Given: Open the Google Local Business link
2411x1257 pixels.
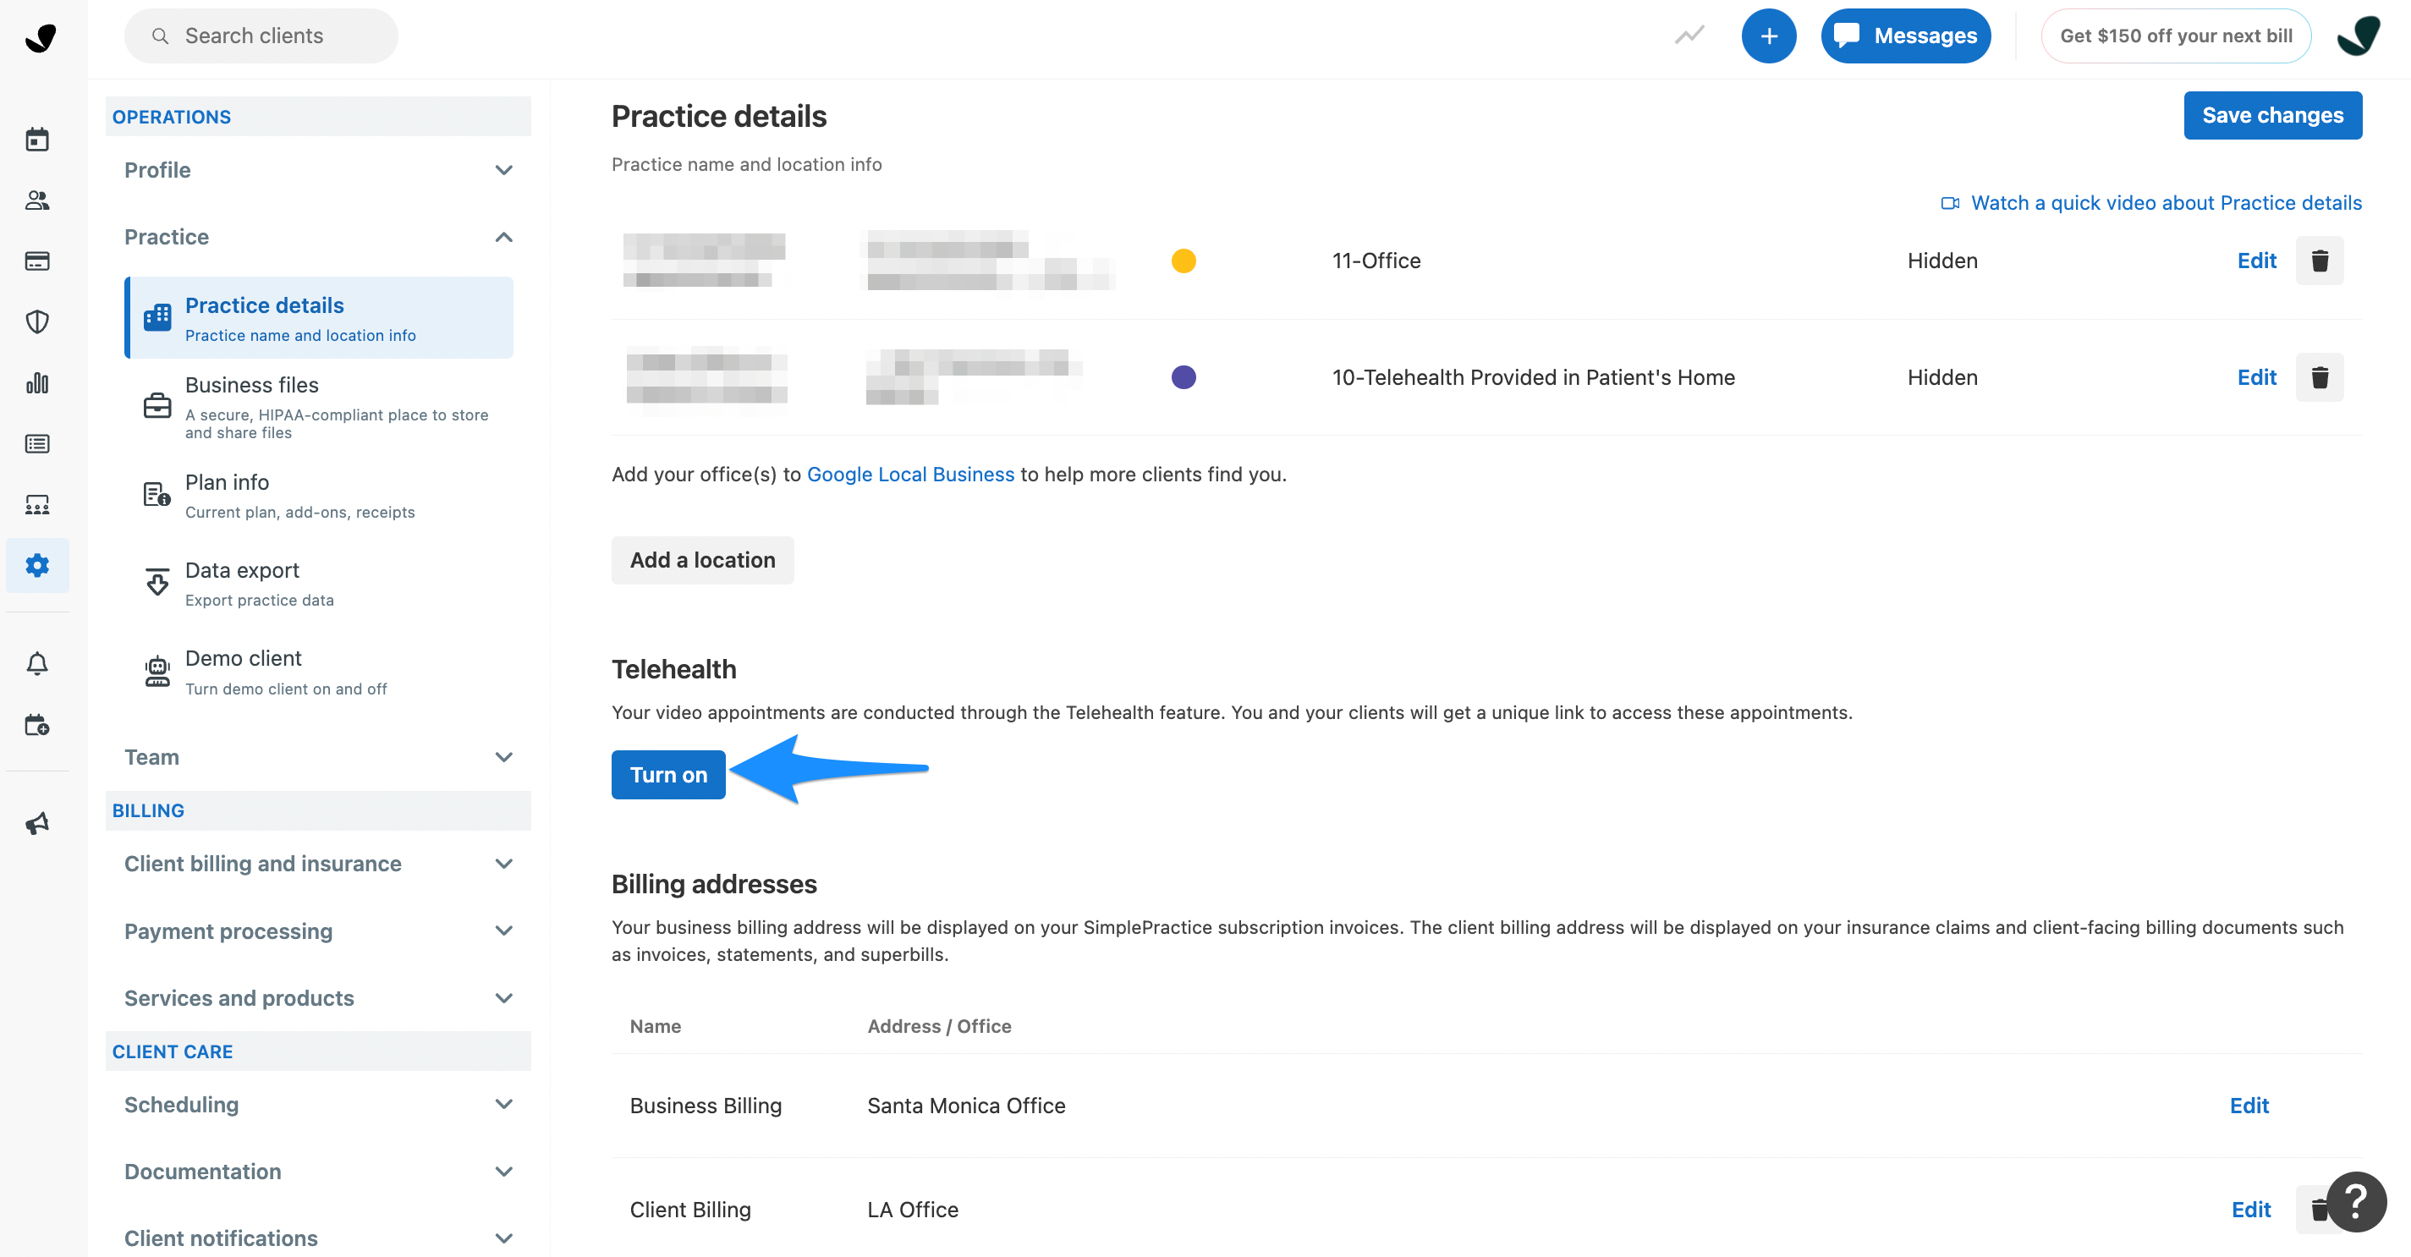Looking at the screenshot, I should (910, 475).
